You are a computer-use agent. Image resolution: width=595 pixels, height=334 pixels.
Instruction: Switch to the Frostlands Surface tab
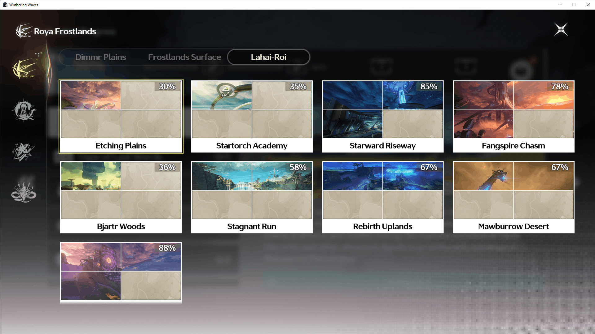pyautogui.click(x=184, y=57)
